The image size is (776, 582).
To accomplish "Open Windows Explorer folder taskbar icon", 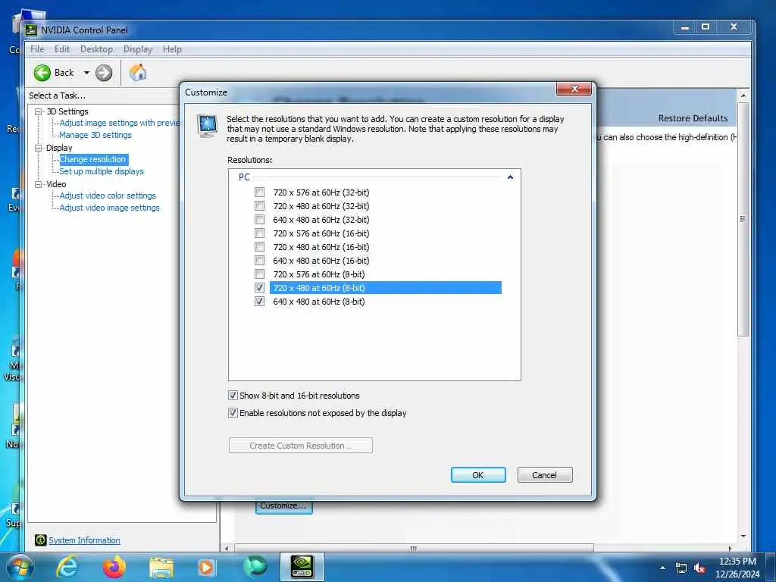I will pyautogui.click(x=161, y=567).
